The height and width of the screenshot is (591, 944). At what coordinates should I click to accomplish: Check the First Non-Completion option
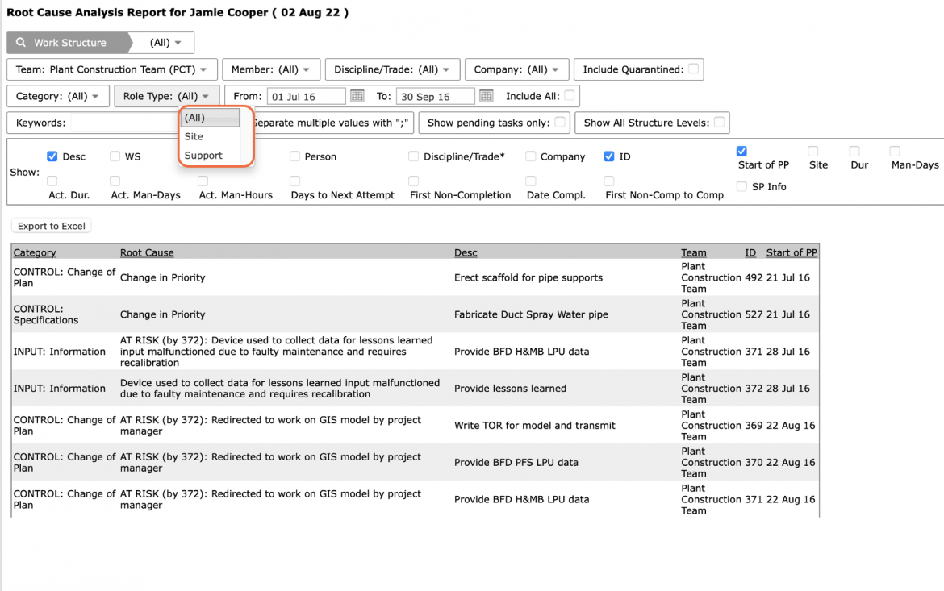tap(413, 181)
